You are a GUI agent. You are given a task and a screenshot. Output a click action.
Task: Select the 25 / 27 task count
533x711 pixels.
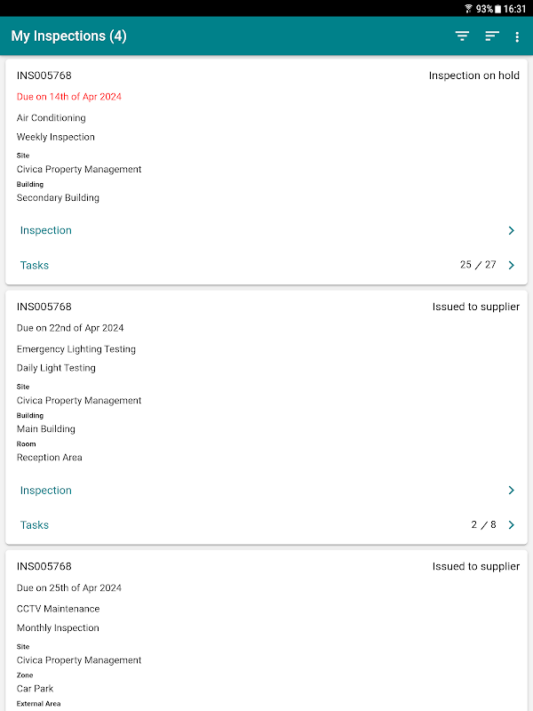[x=478, y=265]
